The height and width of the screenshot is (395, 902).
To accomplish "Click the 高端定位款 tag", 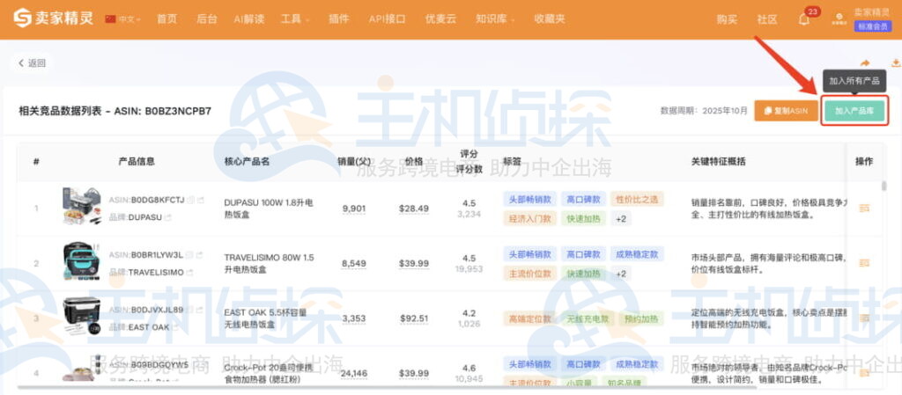I will 529,318.
